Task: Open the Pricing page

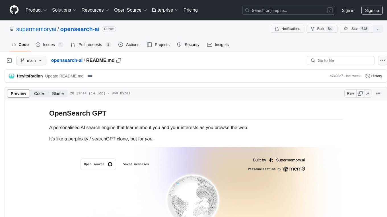Action: (x=191, y=10)
